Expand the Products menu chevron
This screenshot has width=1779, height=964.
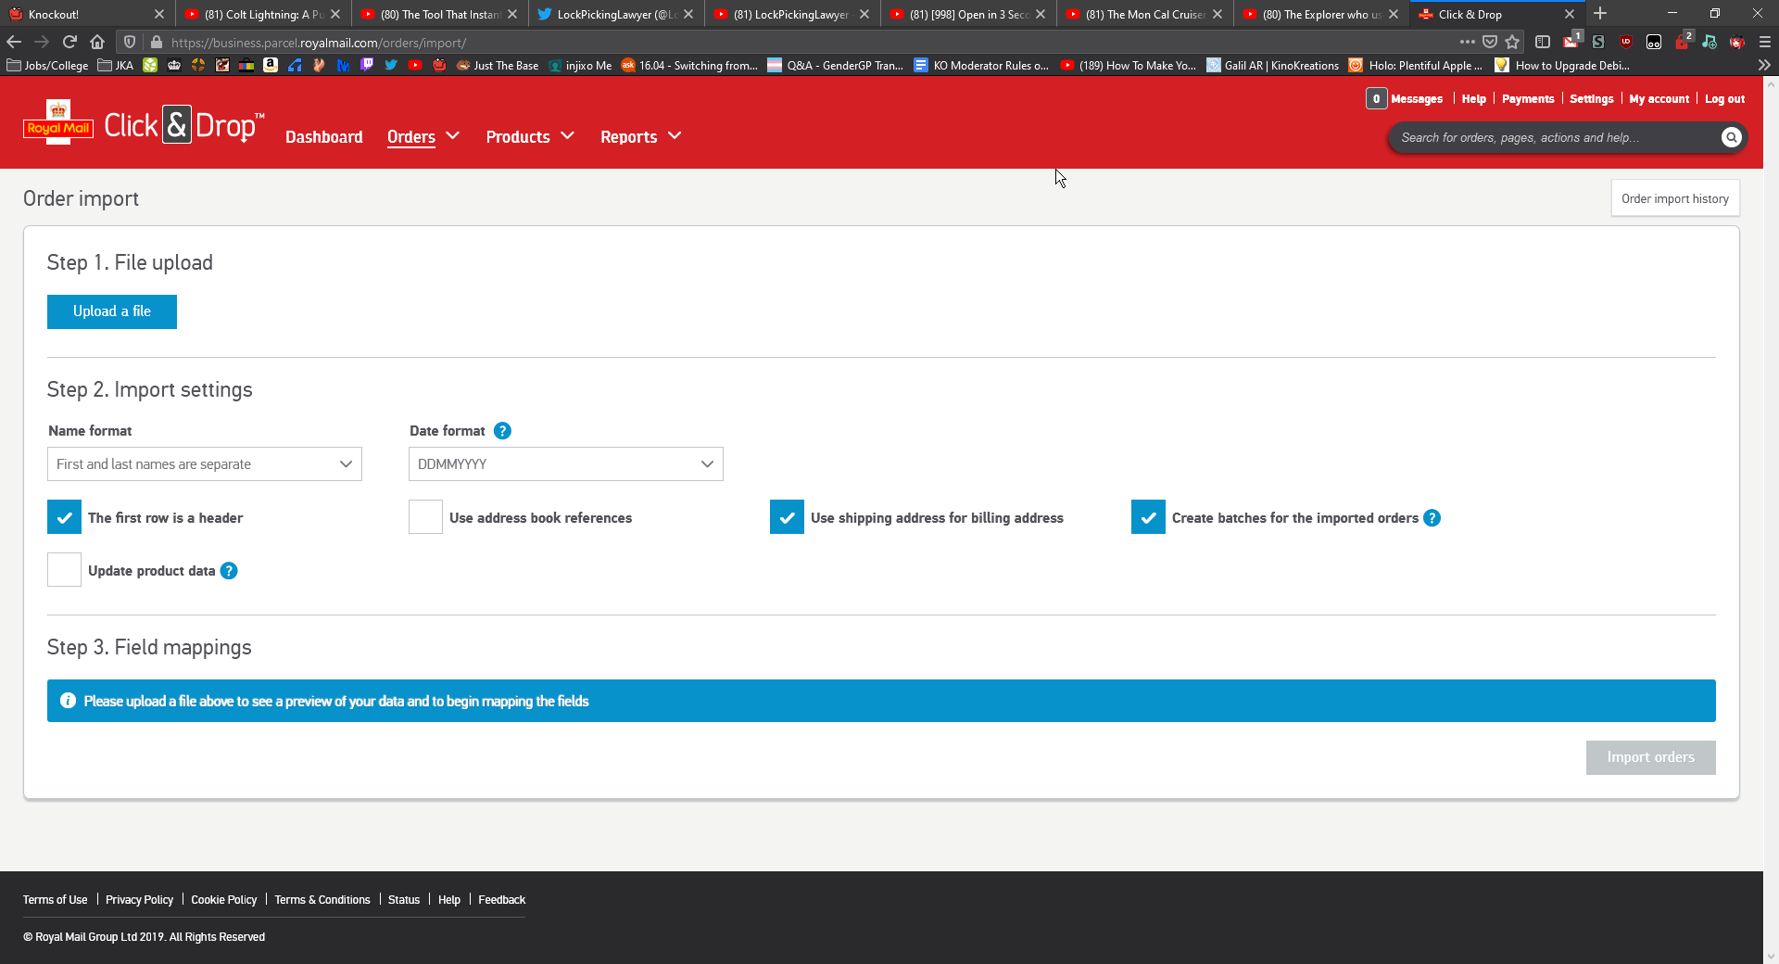tap(568, 135)
